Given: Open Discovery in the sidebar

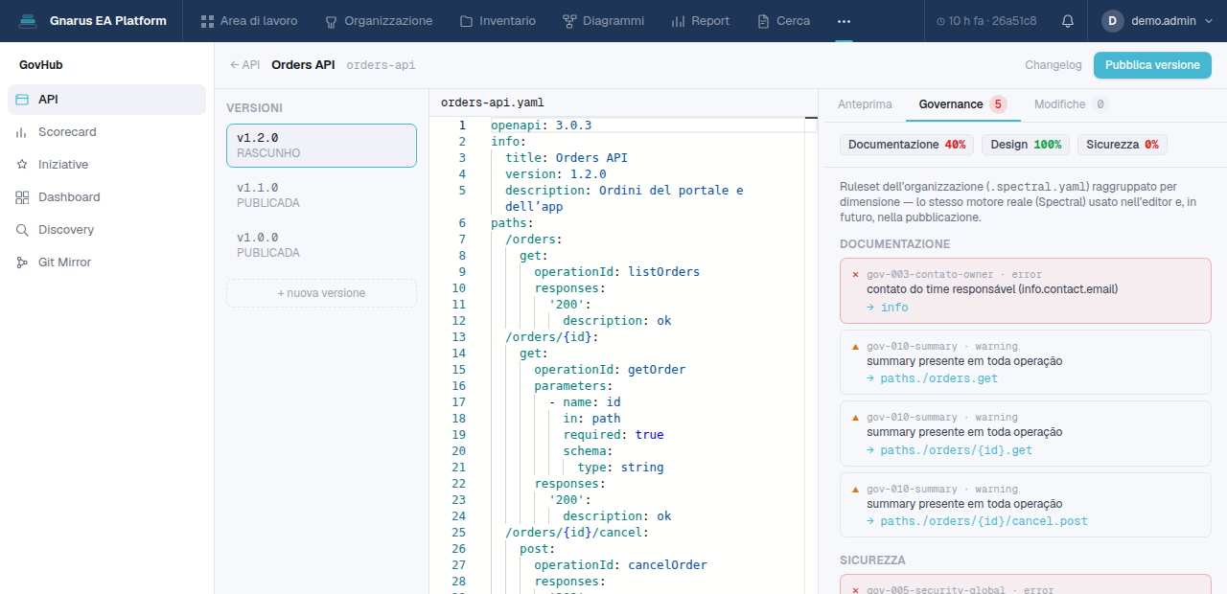Looking at the screenshot, I should [106, 230].
